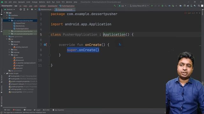Click Collapse All in project panel

tap(28, 9)
